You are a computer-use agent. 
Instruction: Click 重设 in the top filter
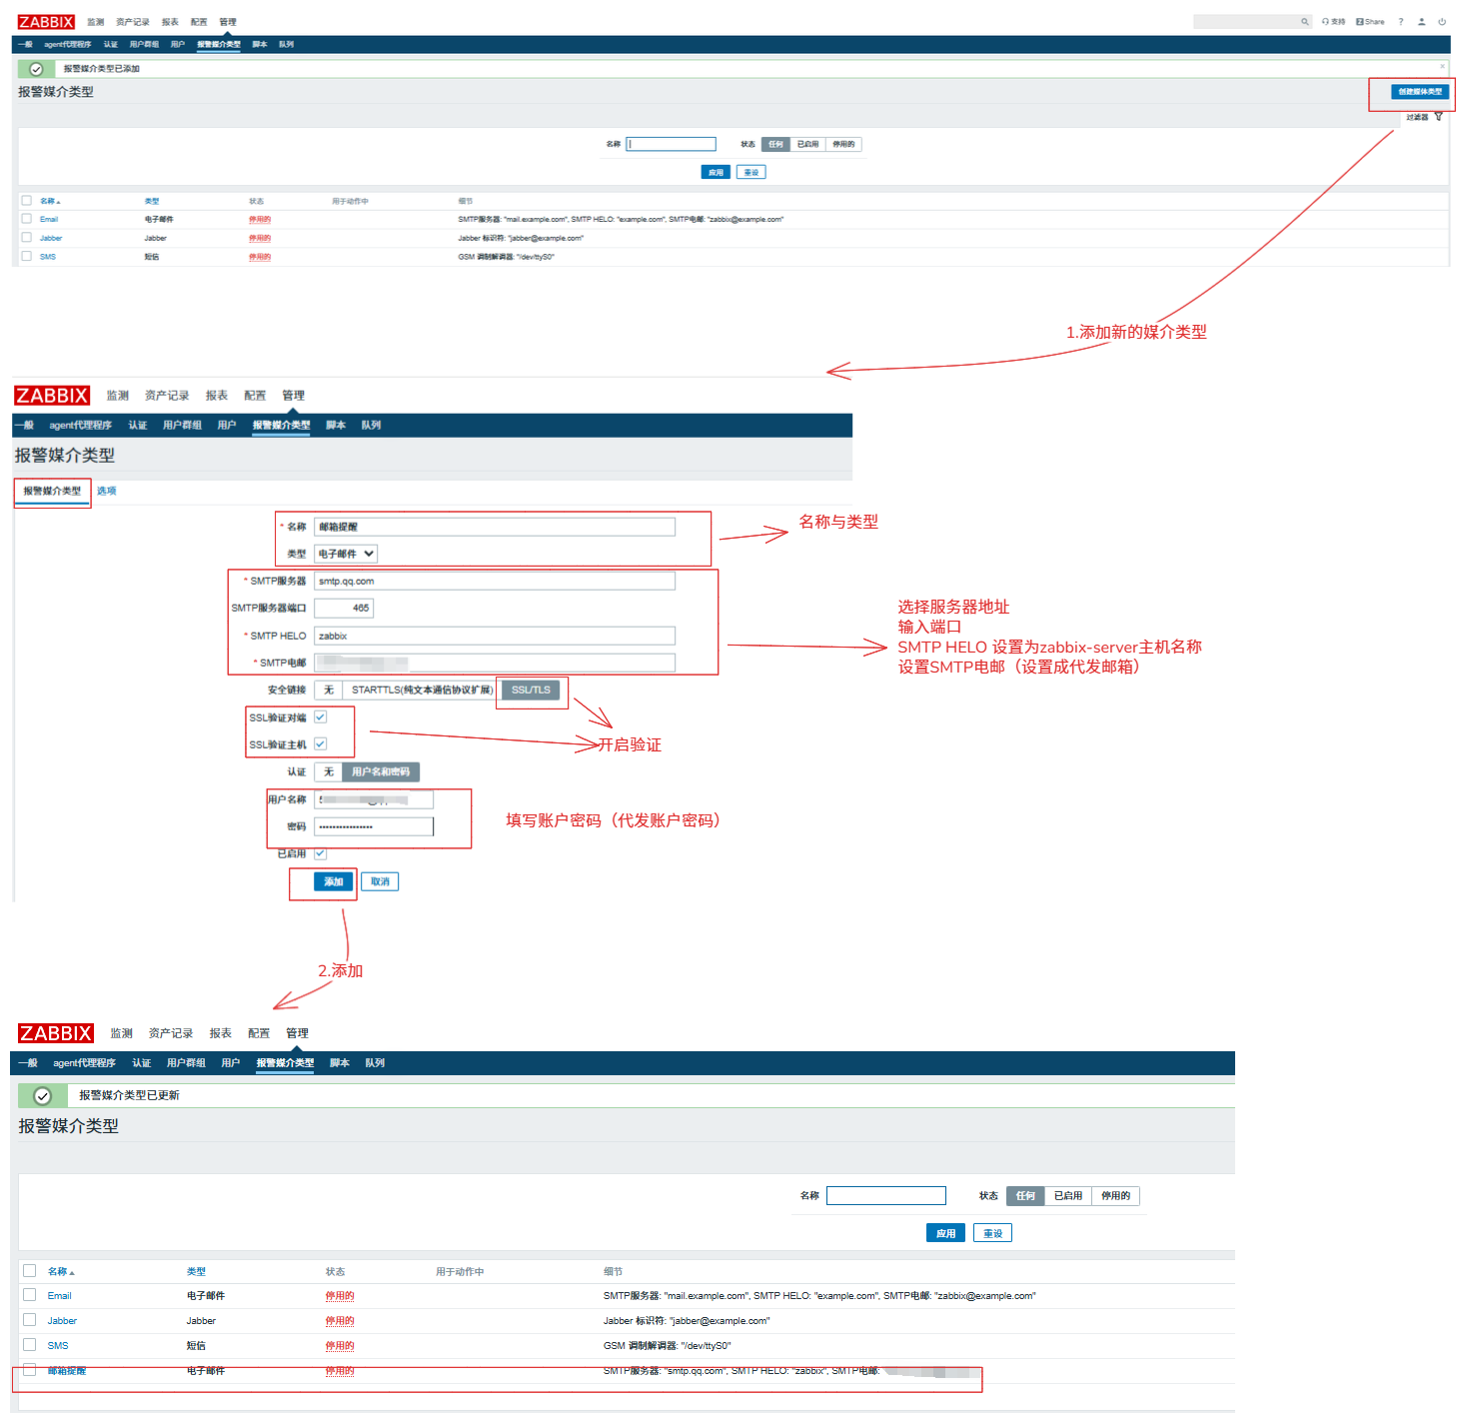pyautogui.click(x=751, y=172)
